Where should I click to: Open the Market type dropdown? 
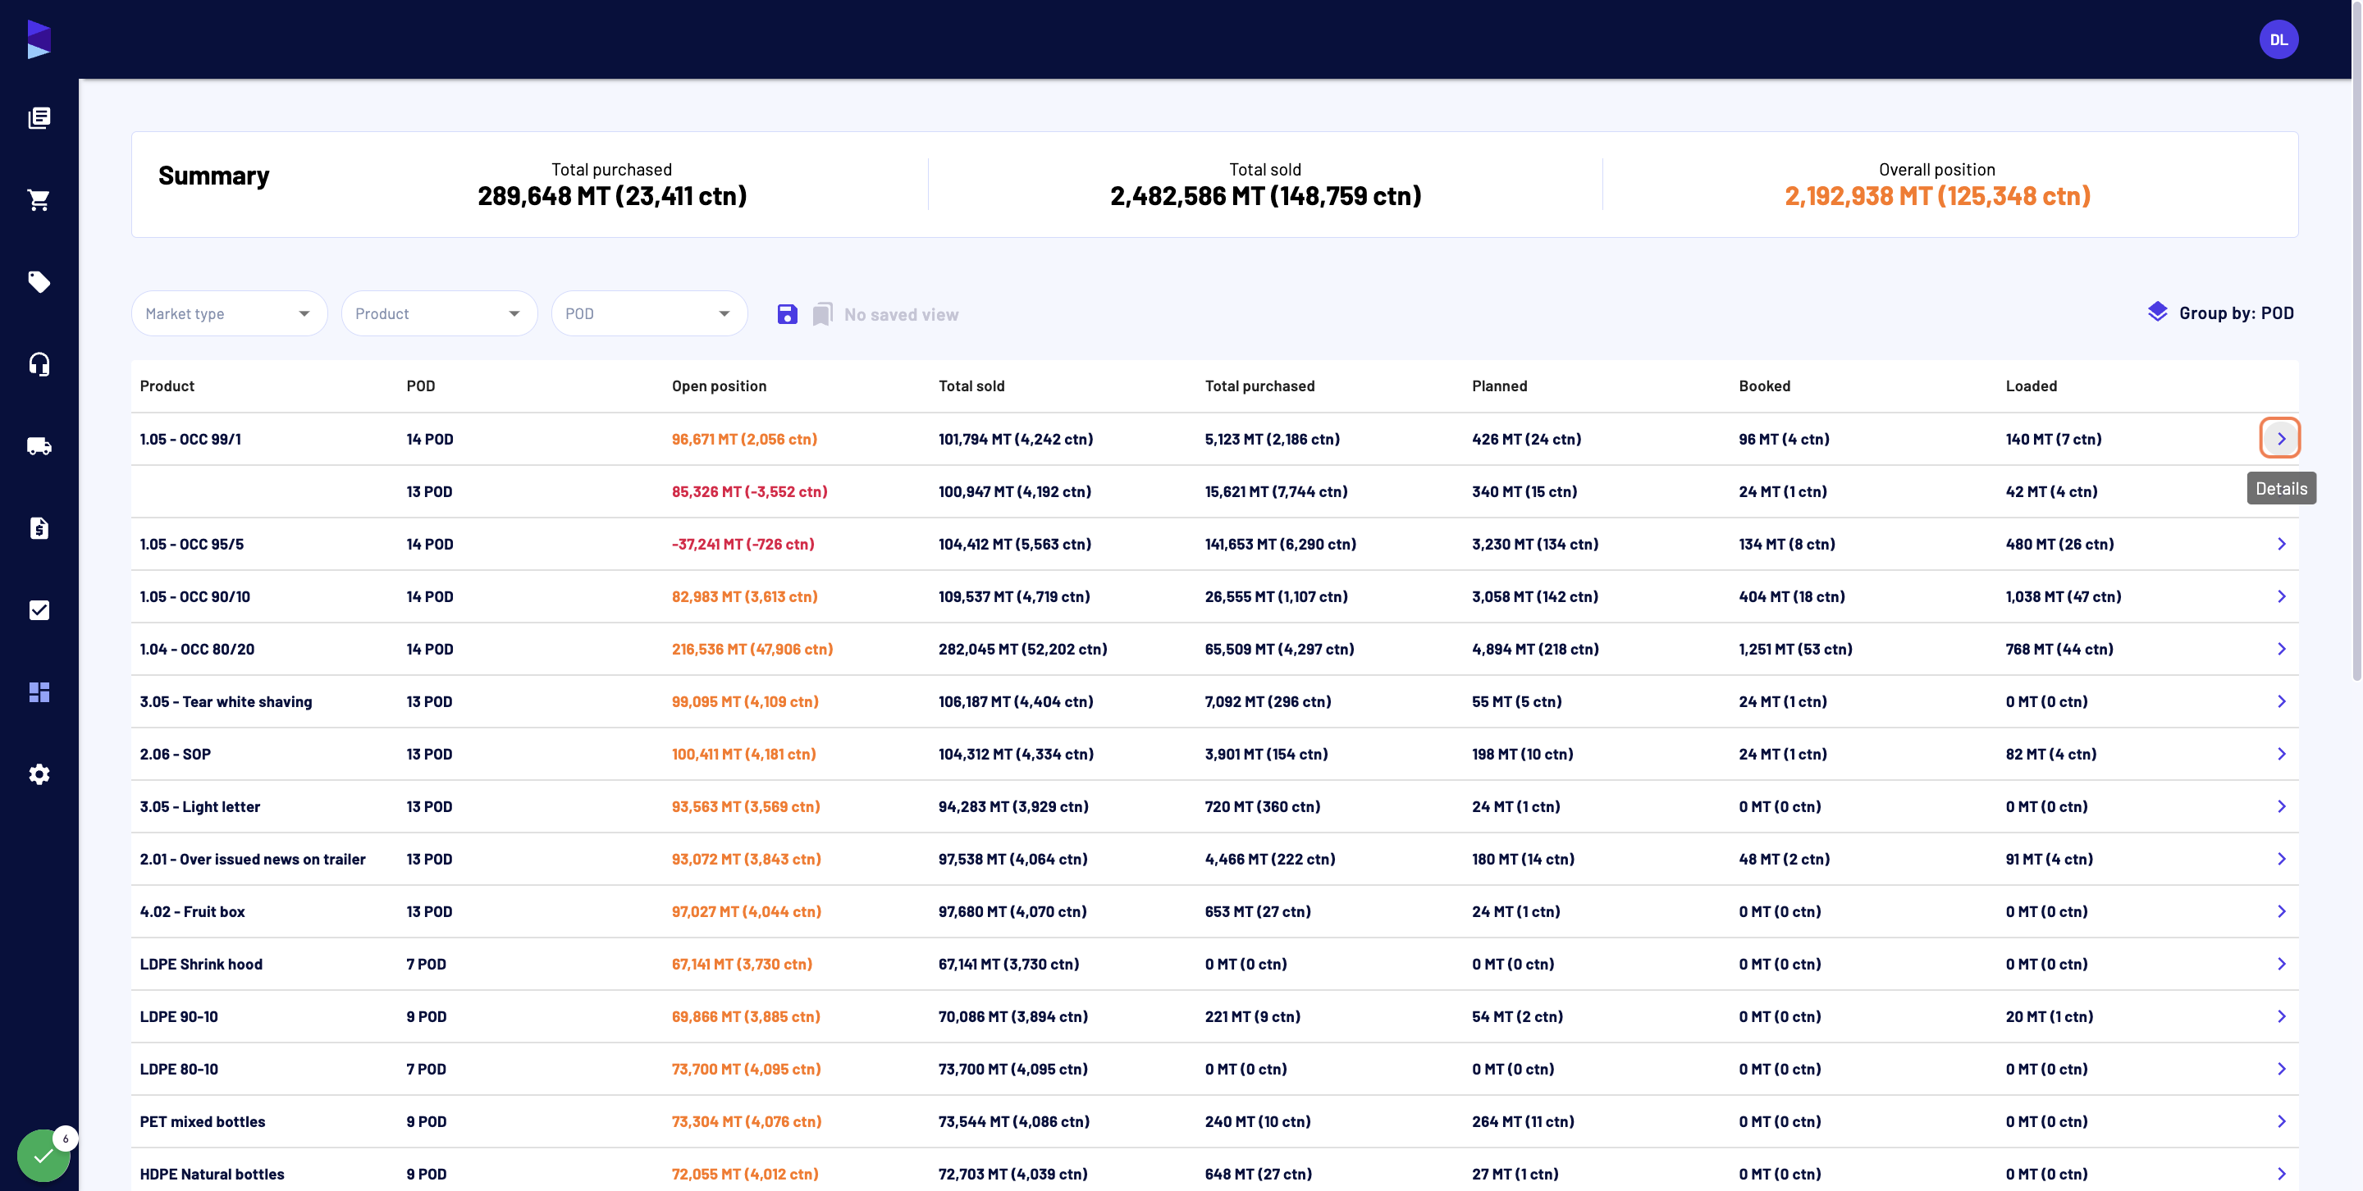click(230, 313)
